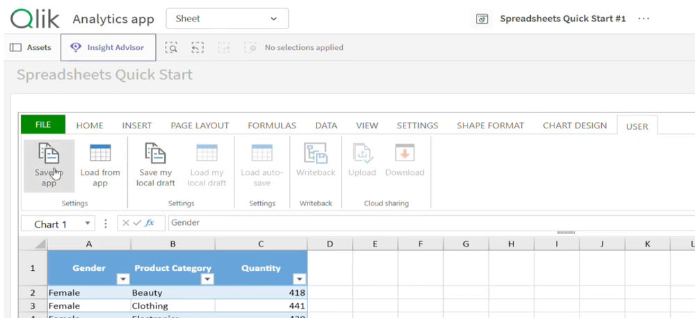695x318 pixels.
Task: Click the smart search selections icon
Action: 171,47
